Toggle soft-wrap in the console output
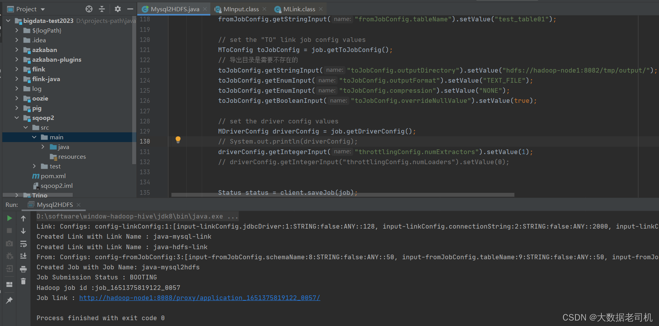 [23, 244]
